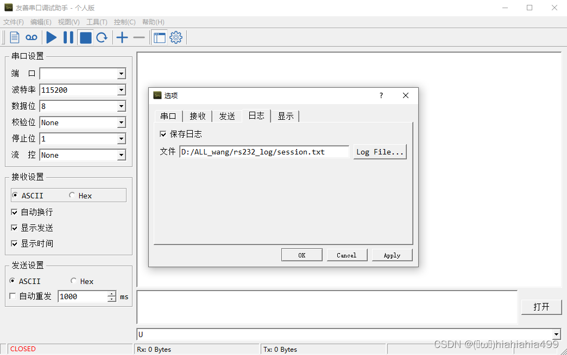Toggle 自动换行 checkbox
Screen dimensions: 567x355
[15, 212]
